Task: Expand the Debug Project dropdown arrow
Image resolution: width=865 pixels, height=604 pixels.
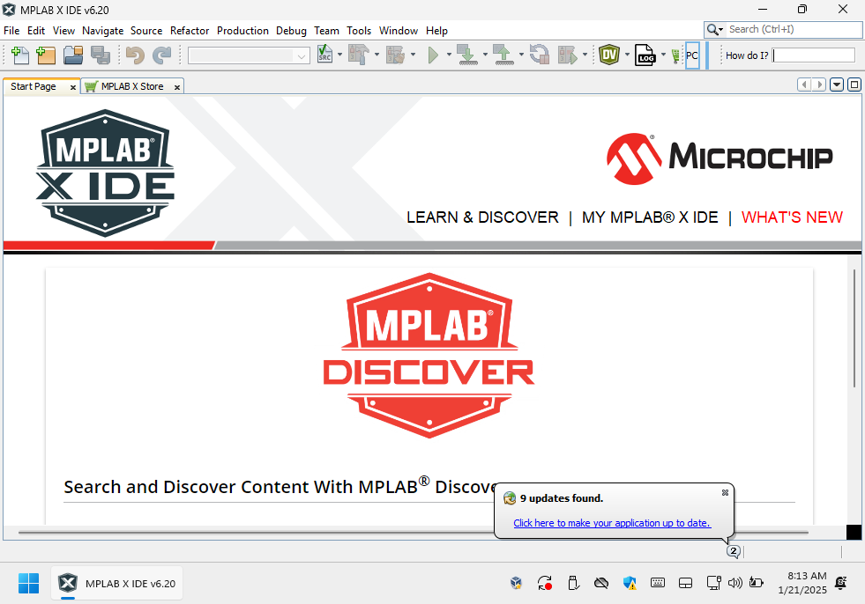Action: point(585,55)
